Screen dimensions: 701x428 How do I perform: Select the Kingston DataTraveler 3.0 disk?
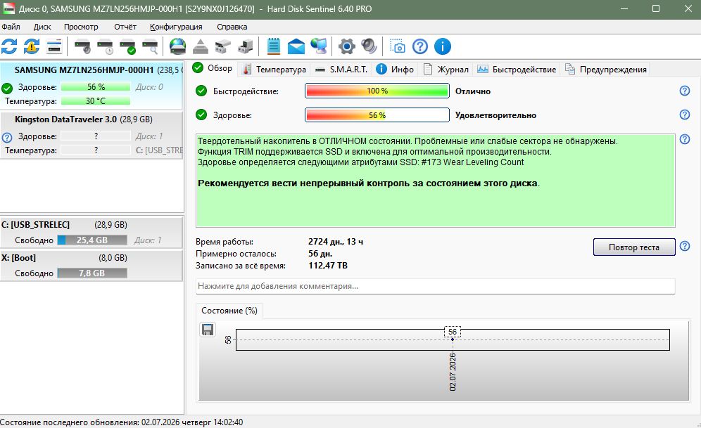pyautogui.click(x=91, y=134)
